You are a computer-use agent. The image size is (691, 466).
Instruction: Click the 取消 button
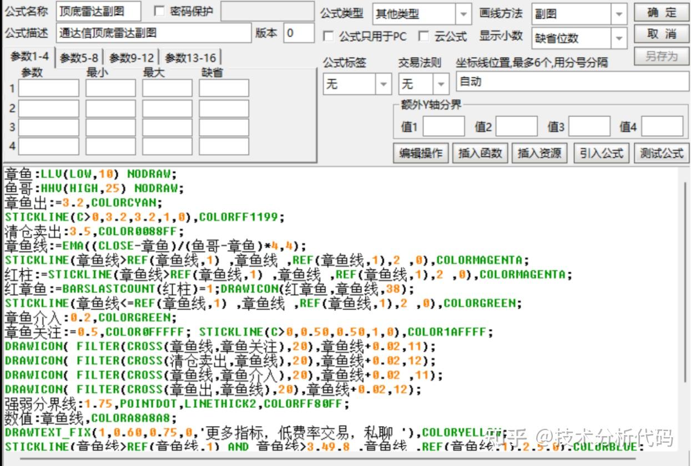pyautogui.click(x=662, y=34)
